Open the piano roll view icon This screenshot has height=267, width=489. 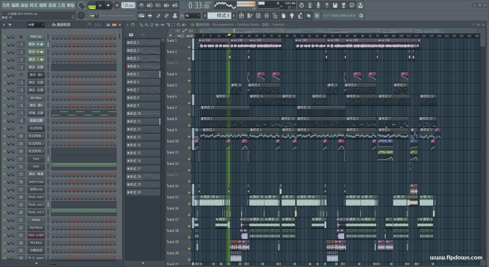(250, 16)
